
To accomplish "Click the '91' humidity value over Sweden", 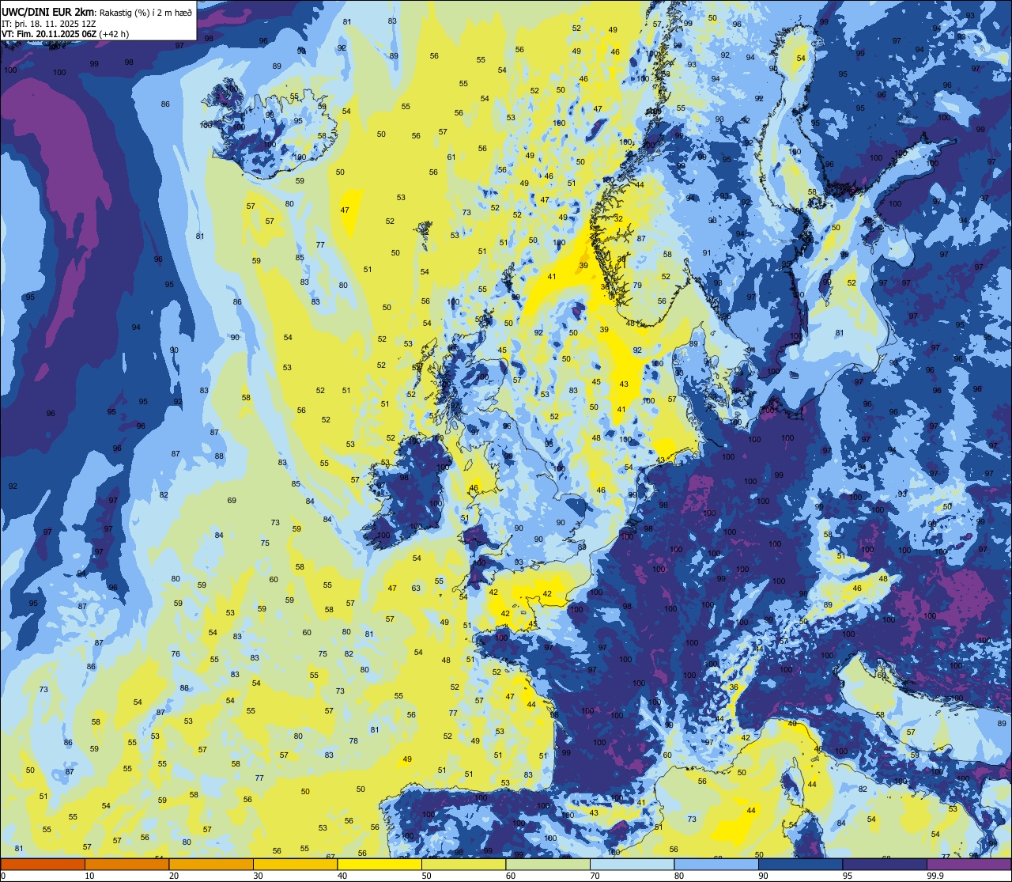I will (707, 253).
